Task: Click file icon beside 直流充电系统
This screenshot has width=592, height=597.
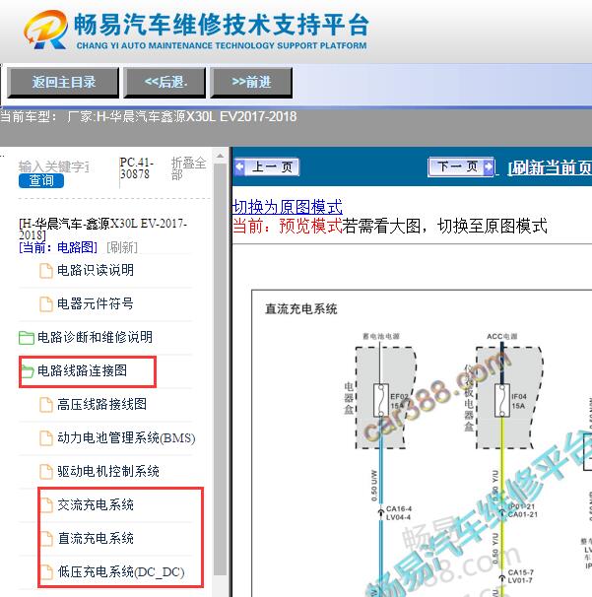Action: pyautogui.click(x=46, y=539)
